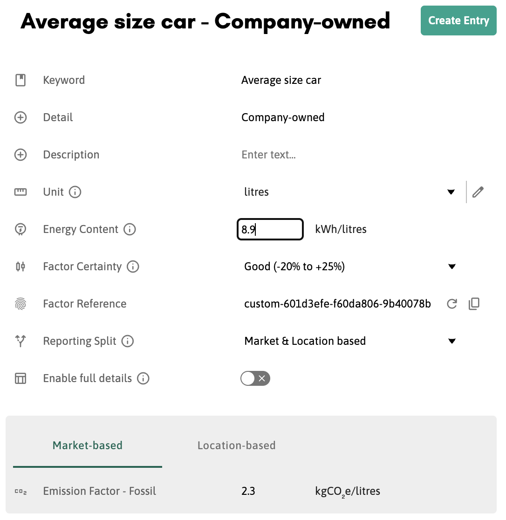Switch to the Market-based tab

pos(88,445)
